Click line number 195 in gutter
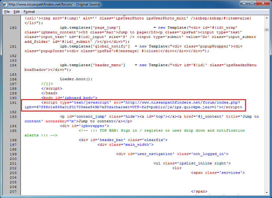 13,131
